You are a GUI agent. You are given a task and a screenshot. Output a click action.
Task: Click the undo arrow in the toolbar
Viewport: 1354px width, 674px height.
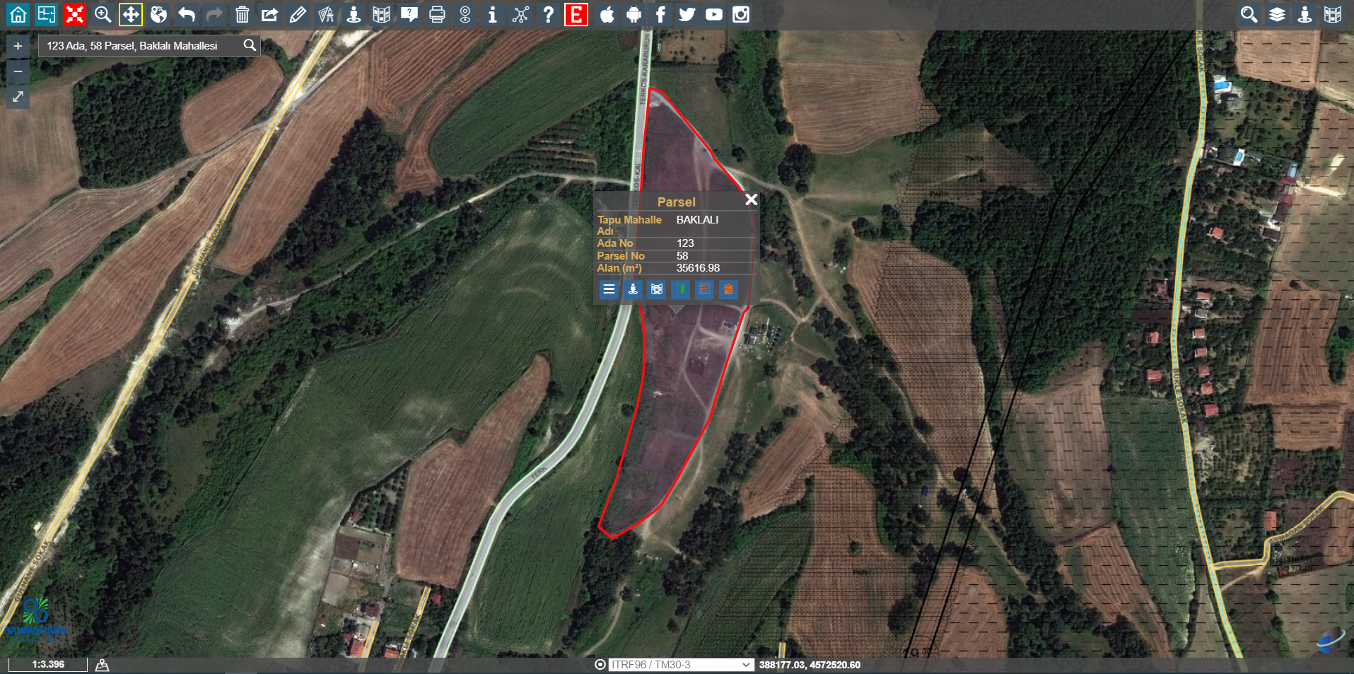click(x=187, y=14)
